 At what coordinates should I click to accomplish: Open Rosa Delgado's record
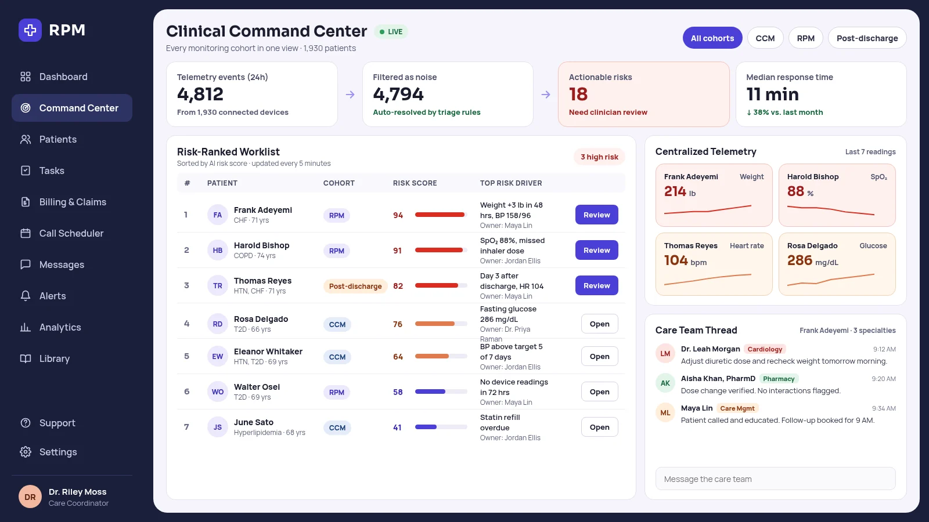click(600, 324)
